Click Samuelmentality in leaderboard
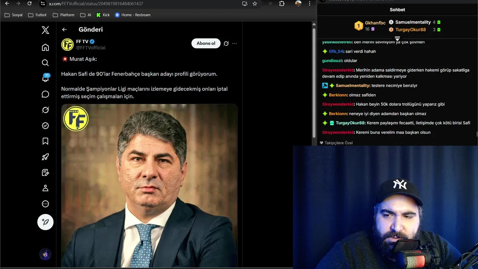Screen dimensions: 478x269 point(413,22)
